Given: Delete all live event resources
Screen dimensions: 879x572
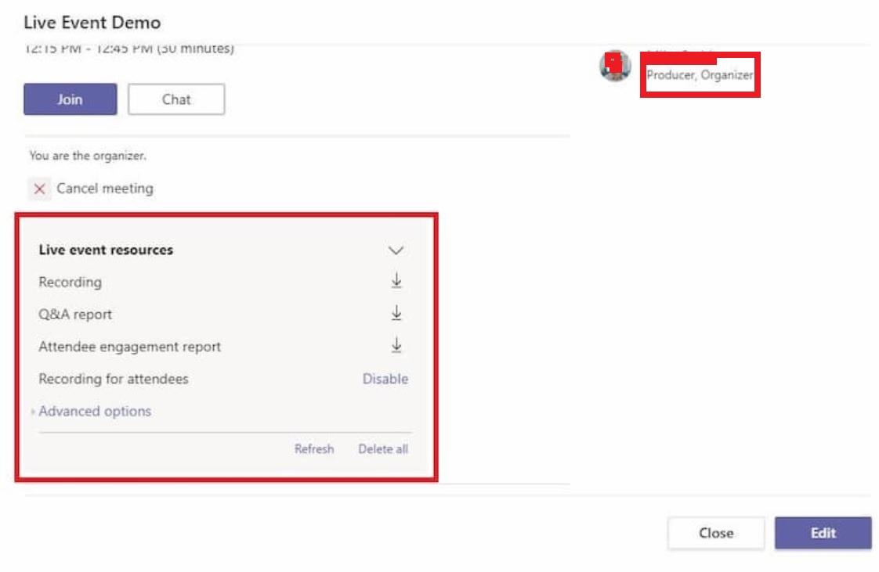Looking at the screenshot, I should [383, 449].
